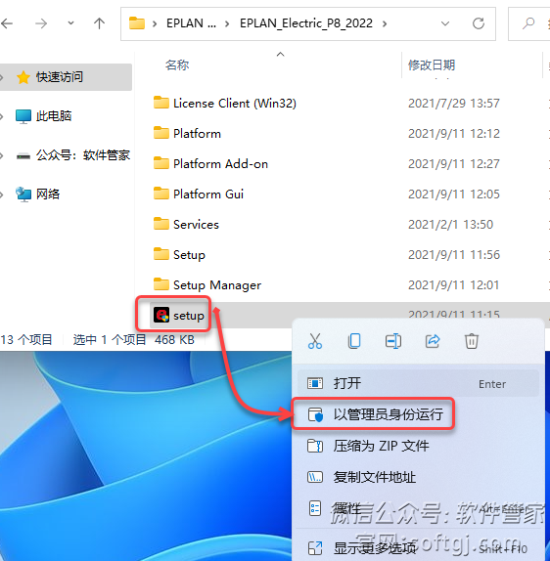Sort by the 名称 column header
550x561 pixels.
177,65
